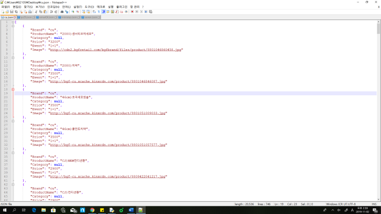Viewport: 381px width, 214px height.
Task: Open the 파일(F) menu
Action: (5, 7)
